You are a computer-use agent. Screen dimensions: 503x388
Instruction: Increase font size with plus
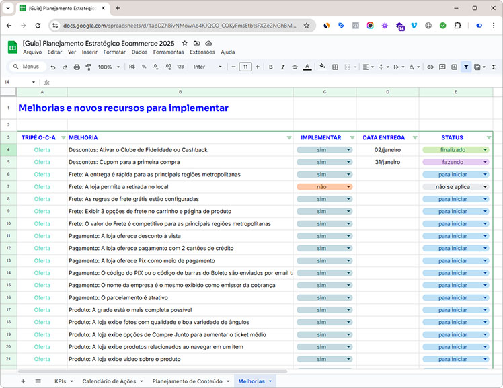pos(258,67)
